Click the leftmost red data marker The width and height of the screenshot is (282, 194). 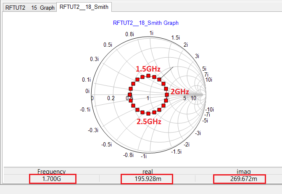pos(129,95)
